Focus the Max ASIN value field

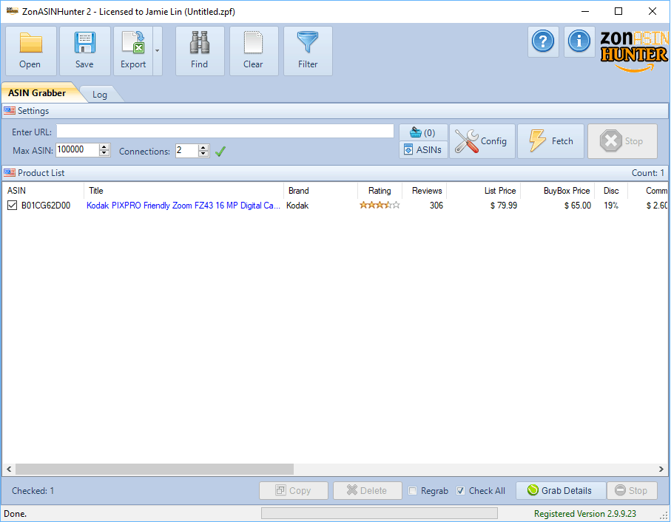point(77,150)
